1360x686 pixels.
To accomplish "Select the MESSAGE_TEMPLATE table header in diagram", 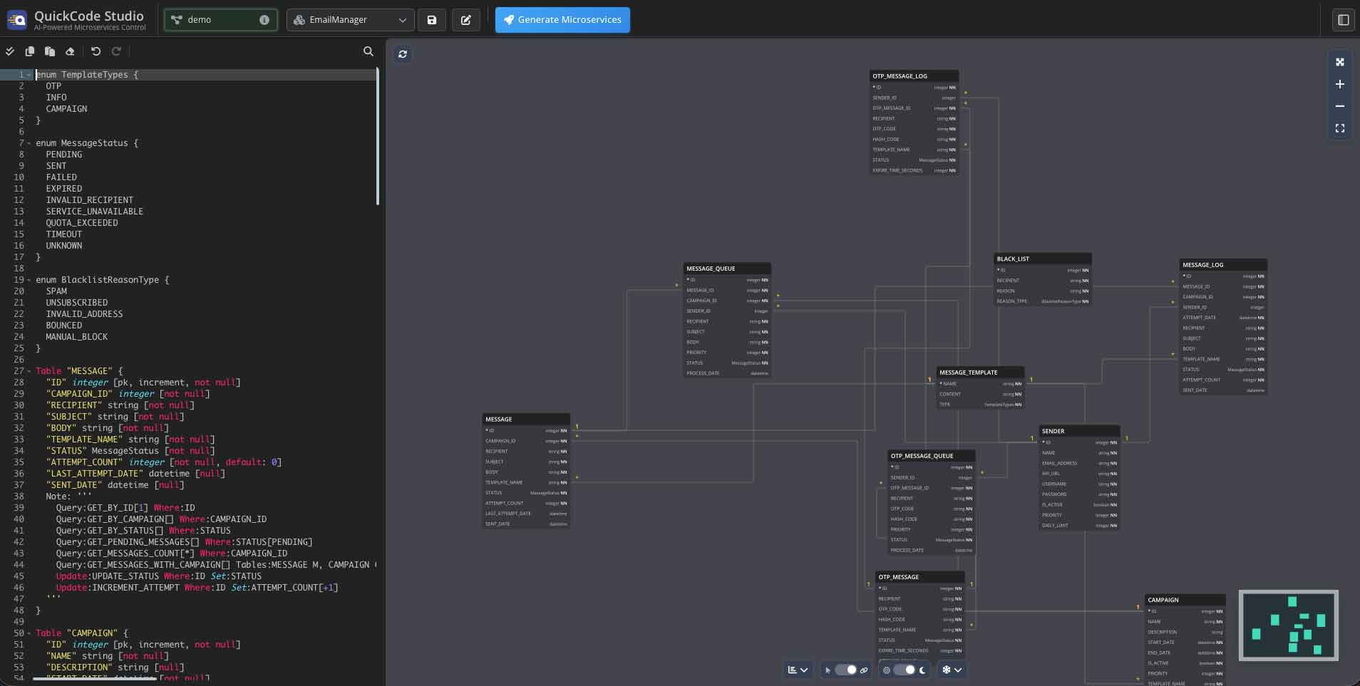I will pos(980,373).
